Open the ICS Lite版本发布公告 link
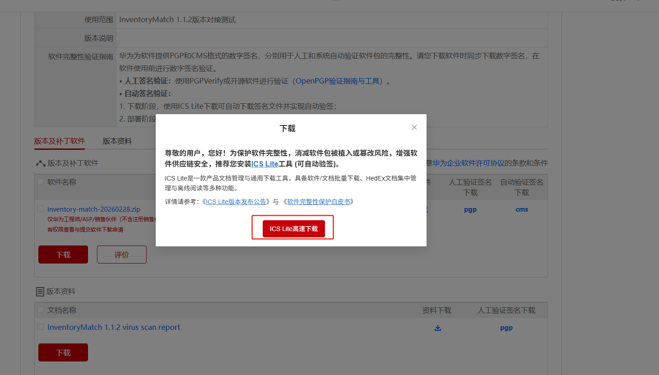The height and width of the screenshot is (375, 659). 236,202
